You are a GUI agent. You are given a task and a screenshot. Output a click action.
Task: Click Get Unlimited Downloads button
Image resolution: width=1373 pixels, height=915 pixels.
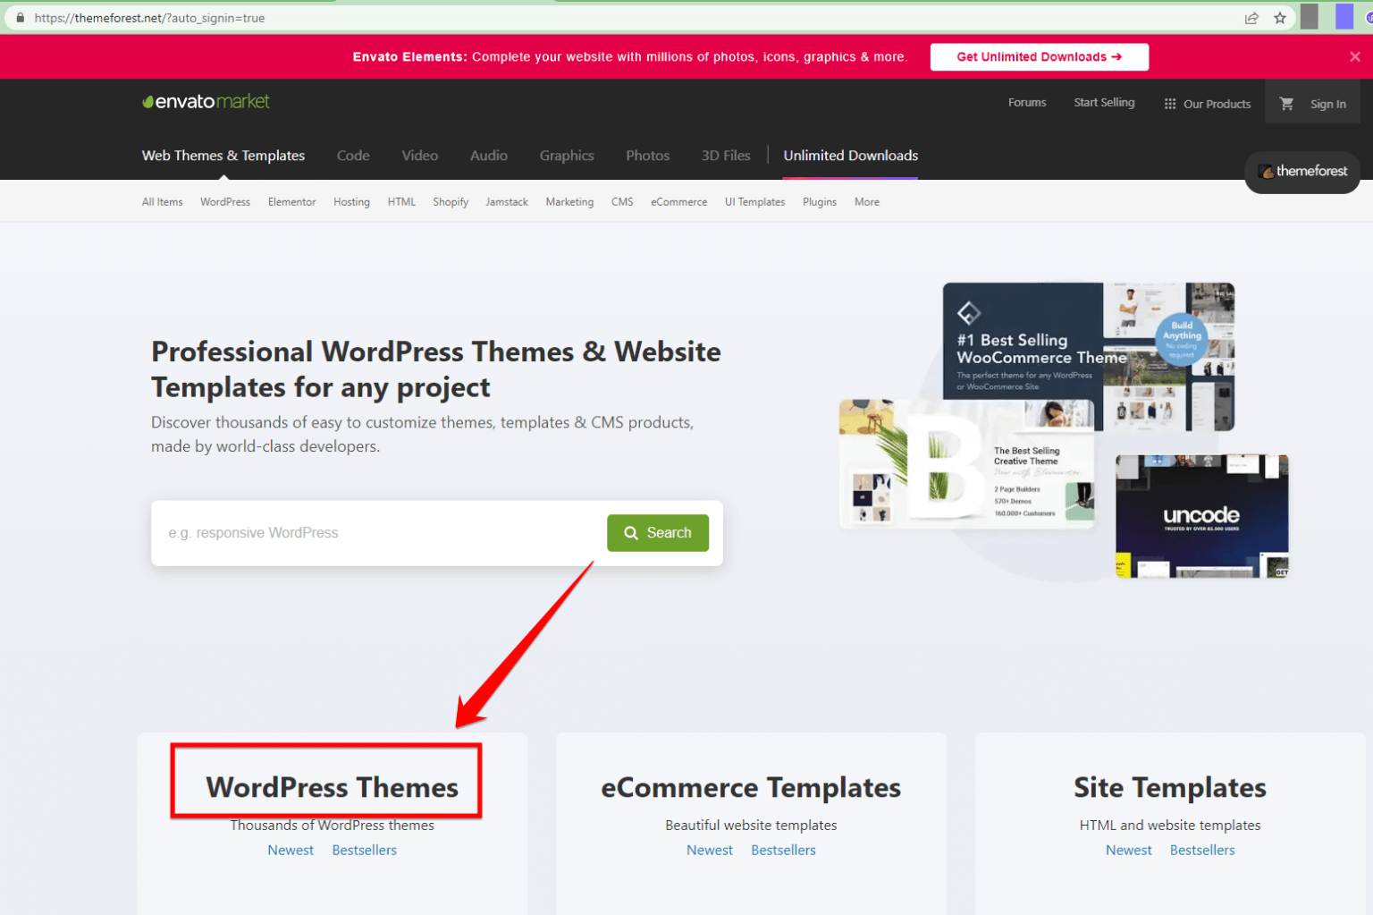click(1040, 56)
